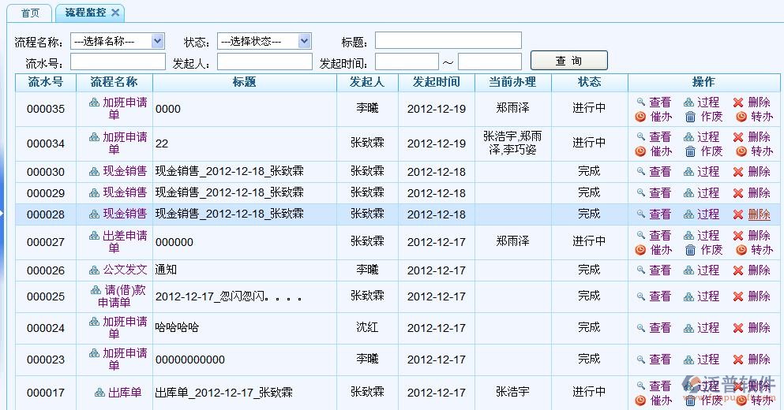Click the magnifier 查看 icon for row 000035
The width and height of the screenshot is (784, 410).
pyautogui.click(x=641, y=102)
